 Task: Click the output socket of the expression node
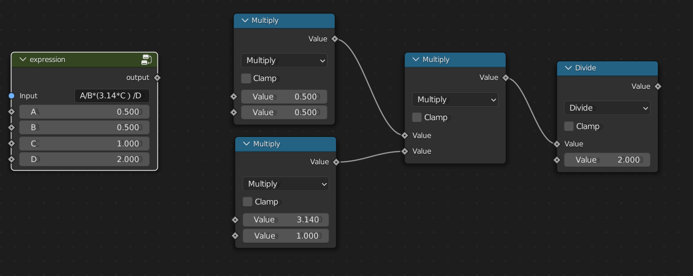pos(157,78)
